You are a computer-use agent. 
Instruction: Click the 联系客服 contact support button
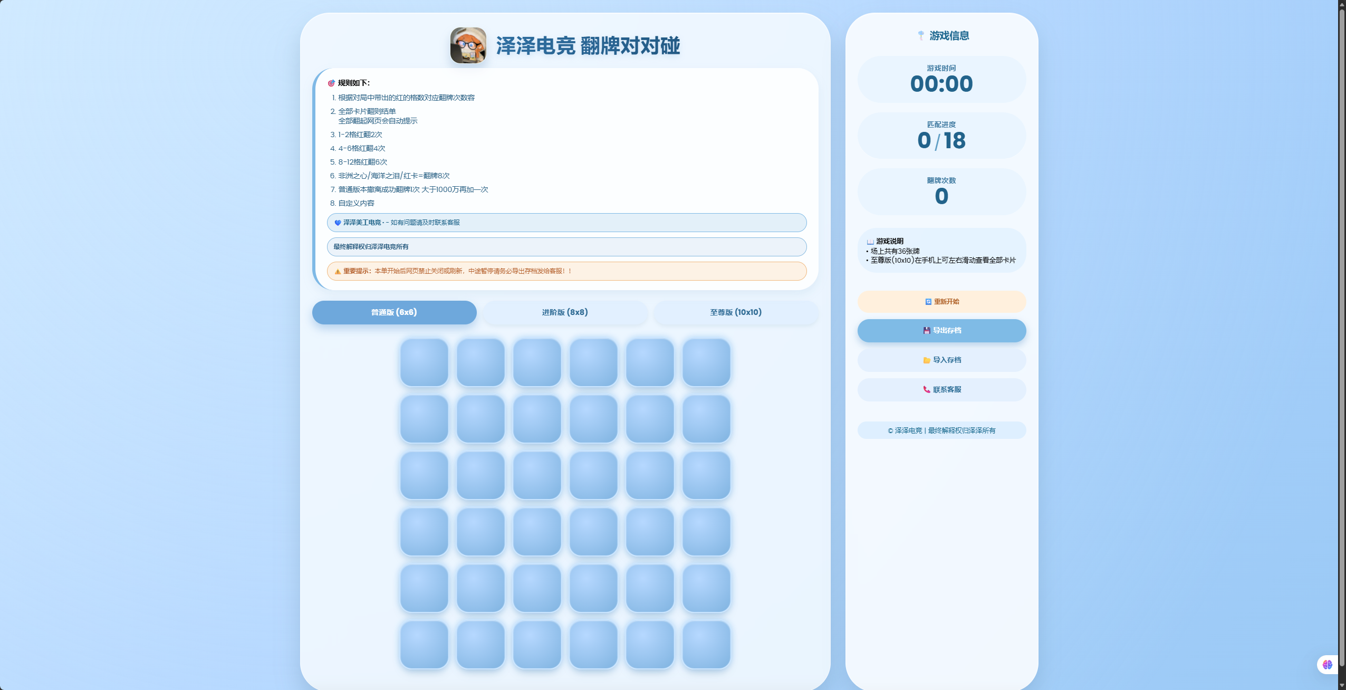pos(941,390)
